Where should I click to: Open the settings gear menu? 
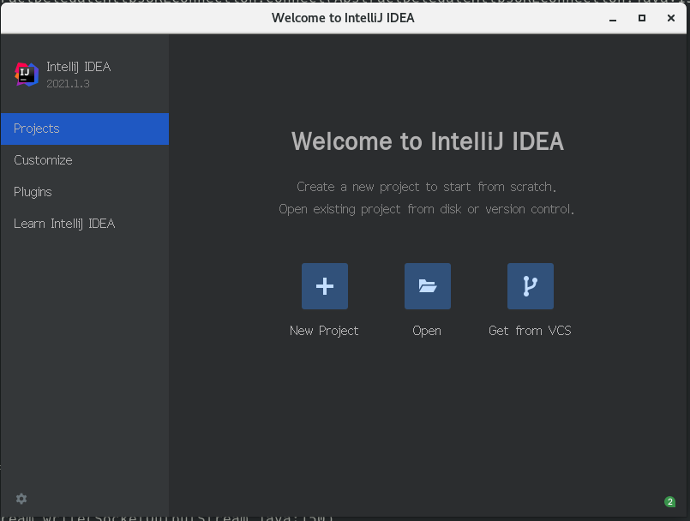(21, 499)
